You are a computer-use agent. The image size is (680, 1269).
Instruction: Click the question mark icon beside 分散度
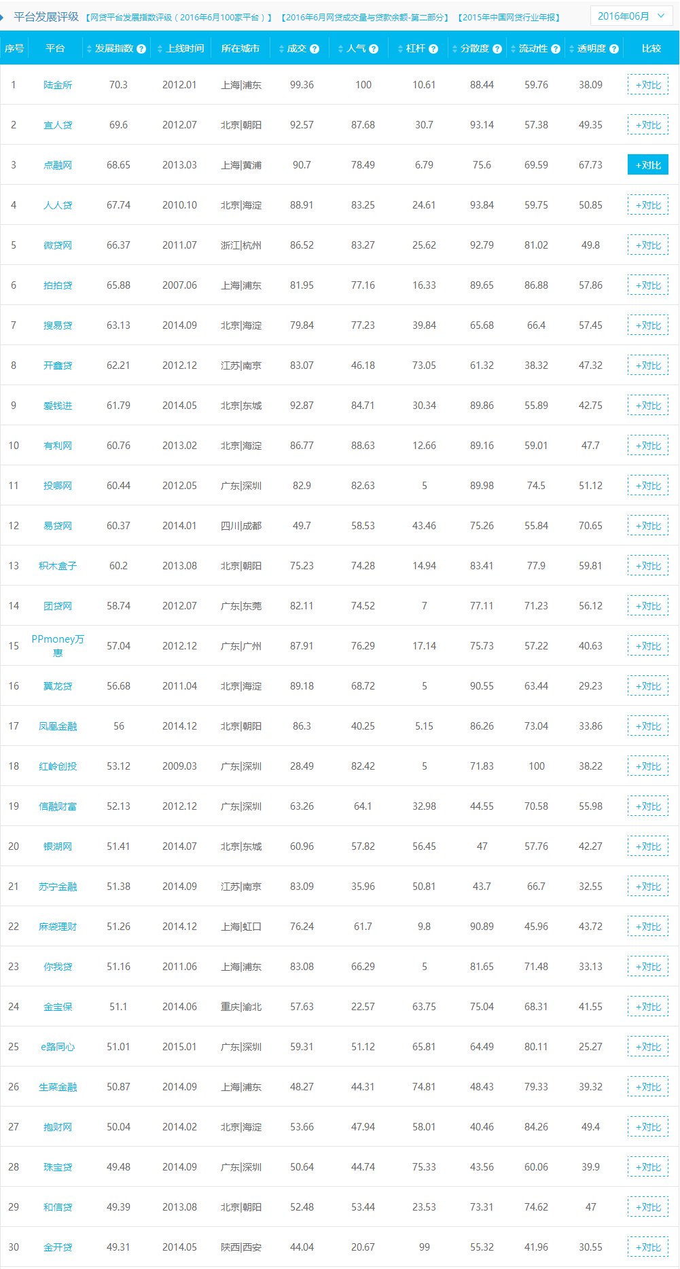[497, 49]
